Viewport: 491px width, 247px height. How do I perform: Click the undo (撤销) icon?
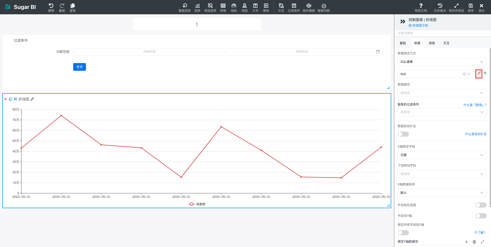(51, 7)
